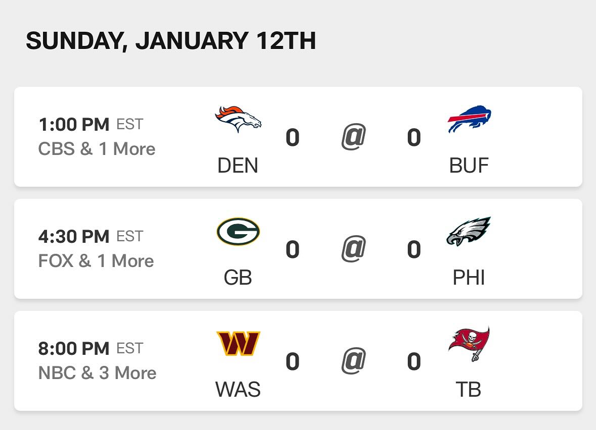
Task: Open the DEN team abbreviation link
Action: (x=238, y=166)
